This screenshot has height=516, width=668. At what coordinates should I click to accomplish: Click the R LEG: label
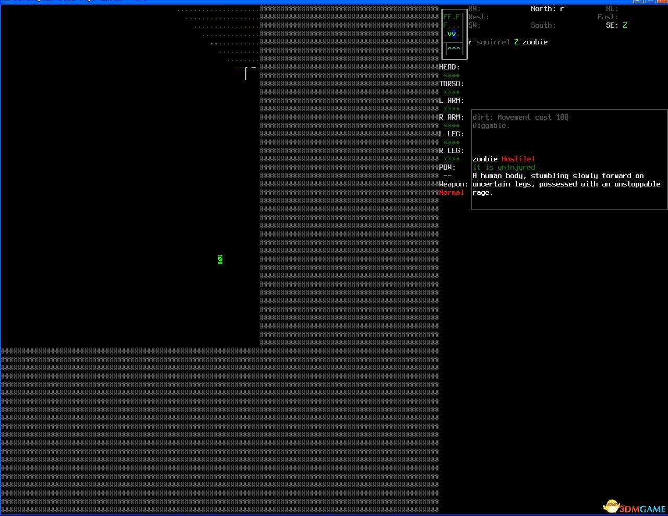click(x=451, y=150)
